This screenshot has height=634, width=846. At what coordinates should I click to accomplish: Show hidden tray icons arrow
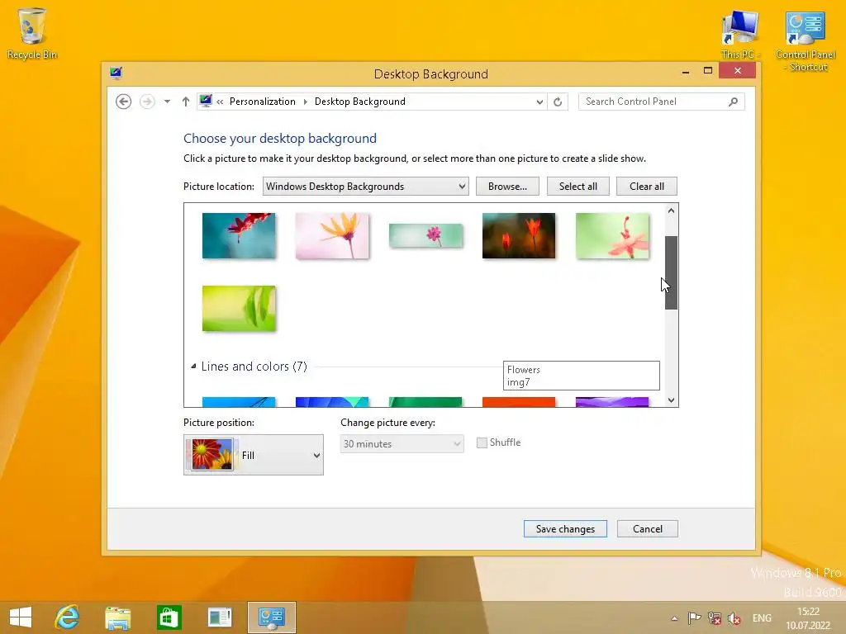[674, 618]
